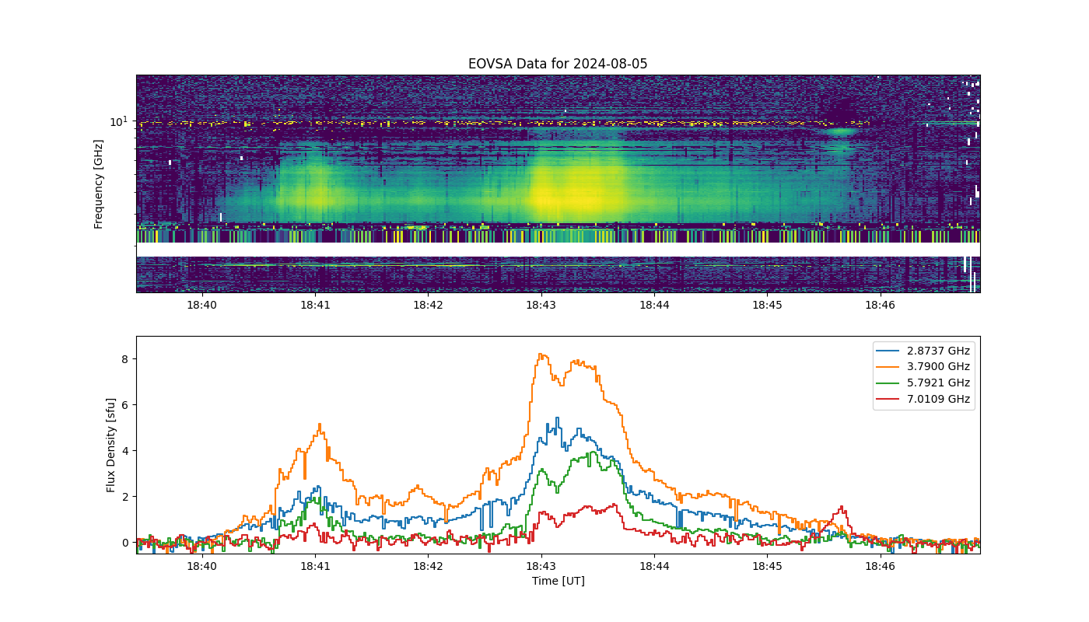Screen dimensions: 1089x622
Task: Click the title EOVSA Data for 2024-08-05
Action: 558,64
